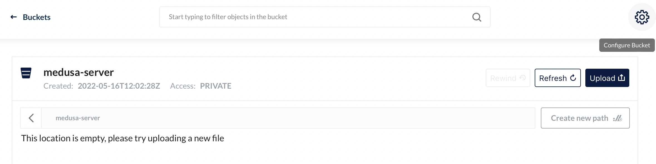Go back to the Buckets list

click(36, 17)
